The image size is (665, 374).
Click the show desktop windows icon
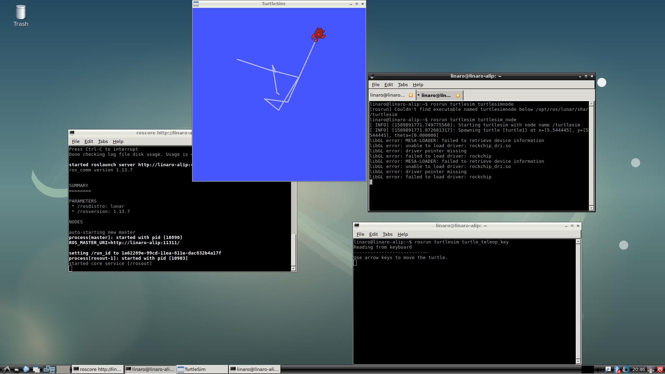pos(36,369)
